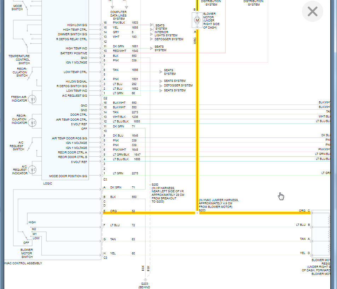Viewport: 337px width, 289px height.
Task: Click the AIR TEMP DOOR POS SIG label
Action: click(x=69, y=138)
